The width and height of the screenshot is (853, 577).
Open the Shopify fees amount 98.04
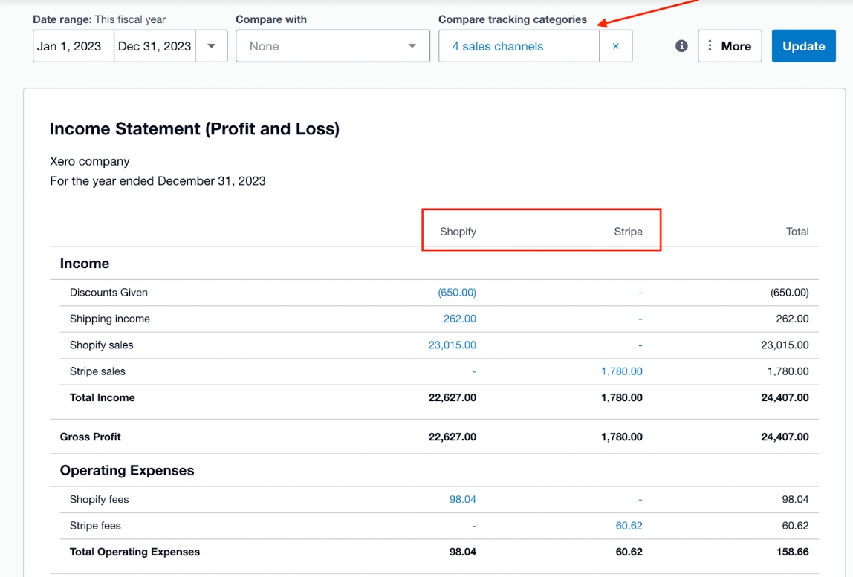(x=461, y=499)
